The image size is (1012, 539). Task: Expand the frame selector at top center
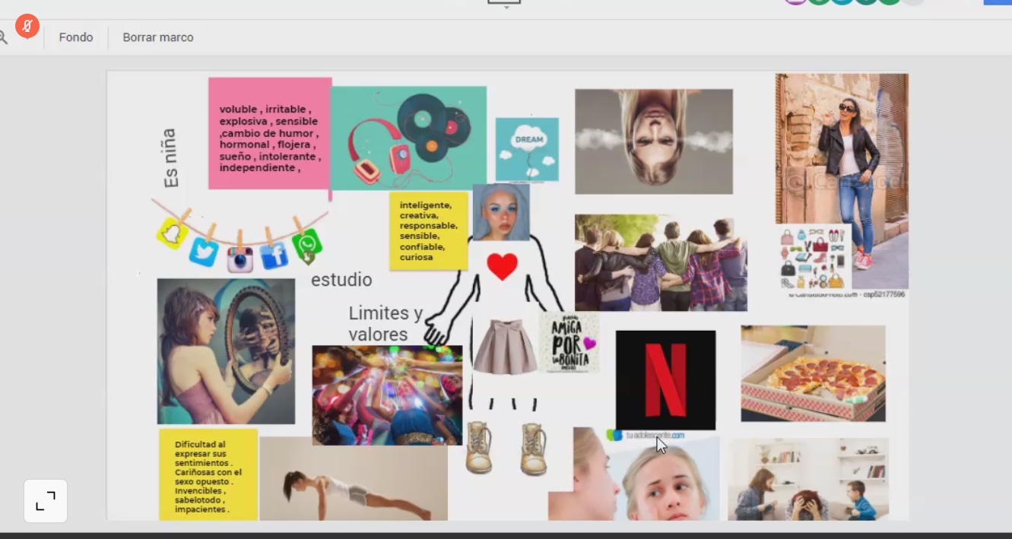[505, 4]
